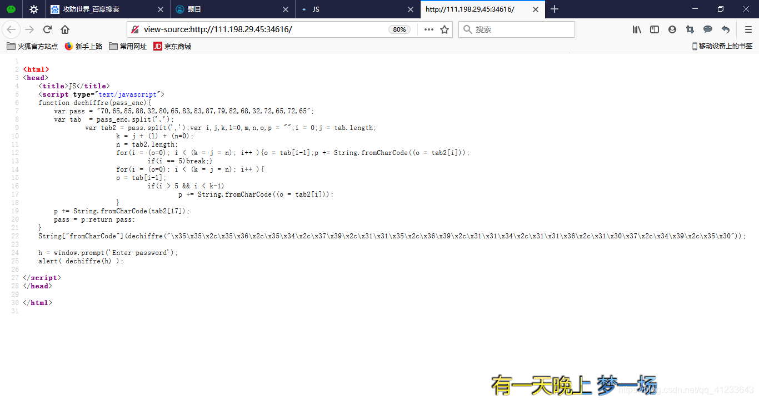Open the 火狐官方站点 bookmark folder
Screen dimensions: 759x400
click(32, 47)
